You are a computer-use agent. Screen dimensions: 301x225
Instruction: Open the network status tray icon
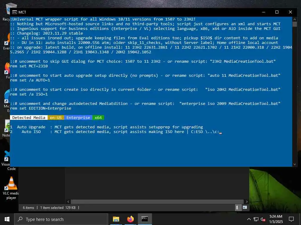tap(256, 219)
